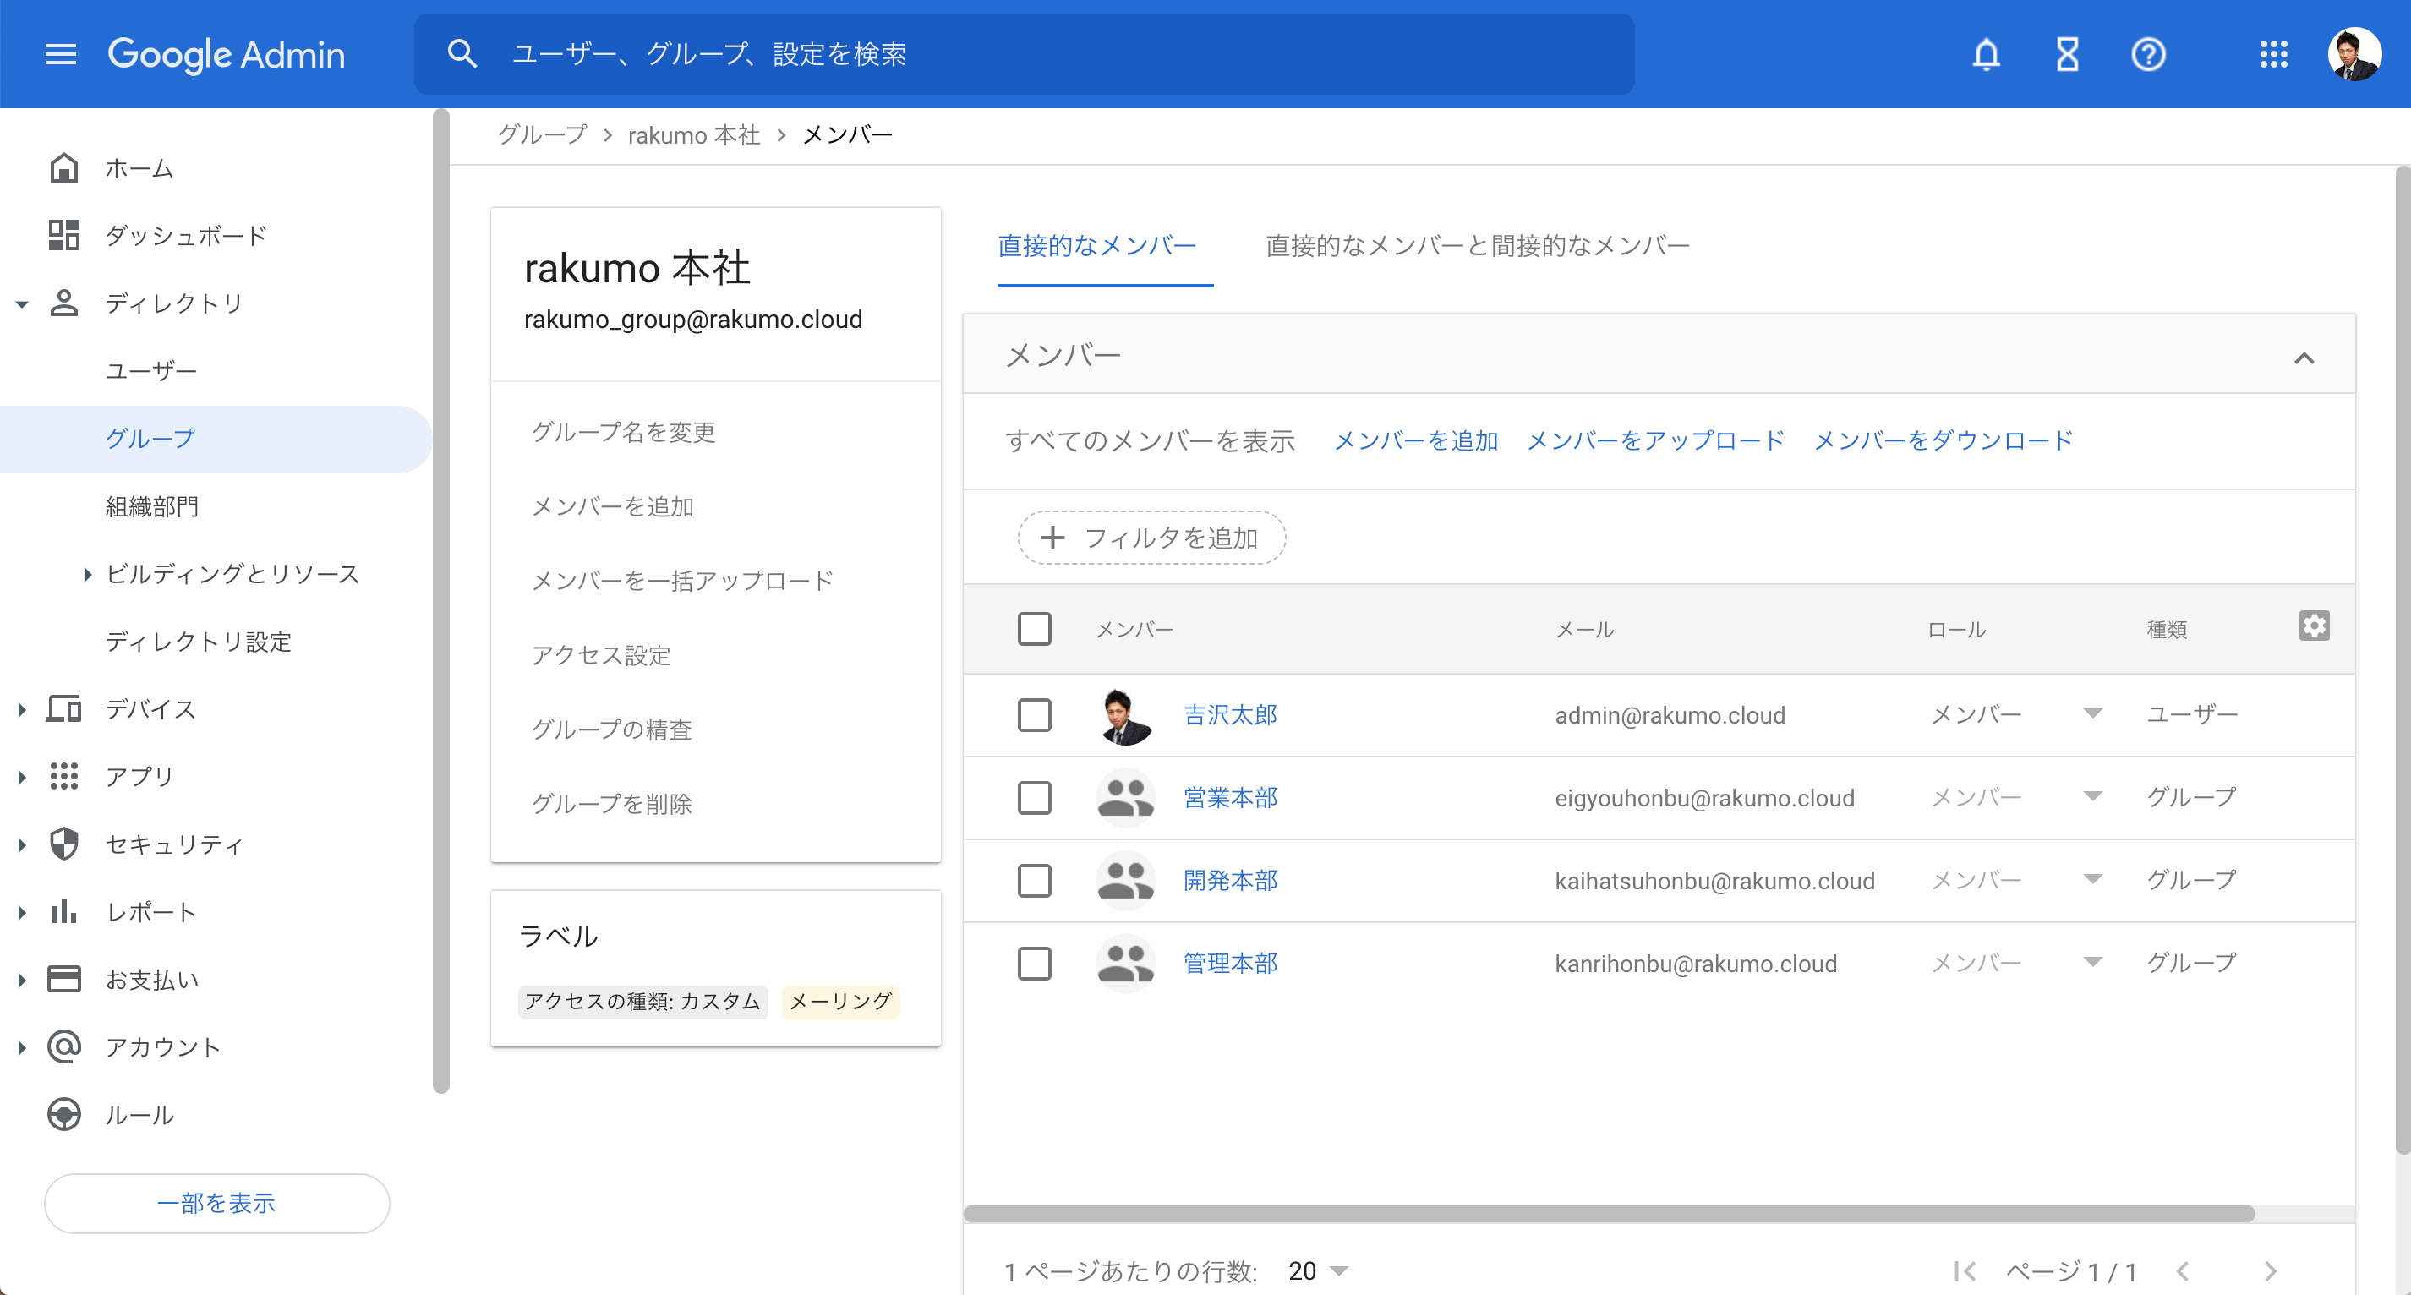Click the Home icon in sidebar
This screenshot has width=2411, height=1295.
(63, 167)
